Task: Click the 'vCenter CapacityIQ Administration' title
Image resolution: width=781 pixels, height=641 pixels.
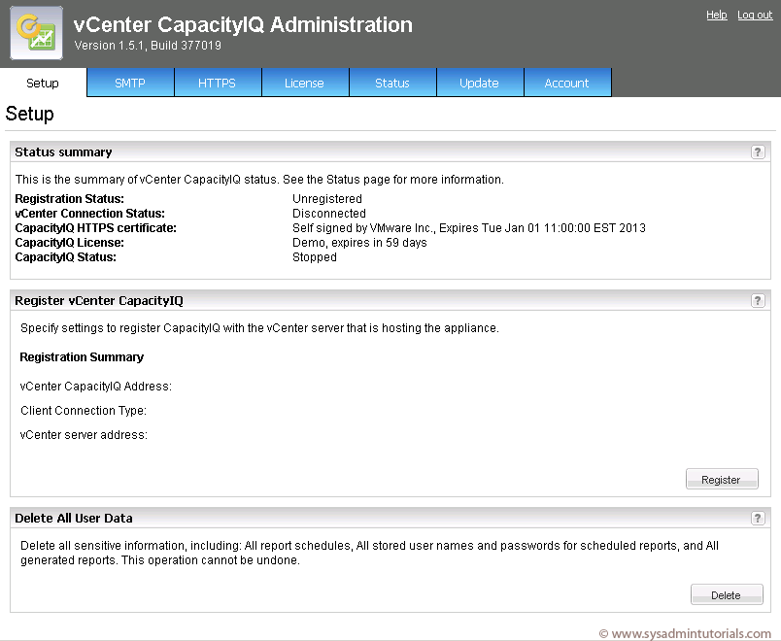Action: coord(243,24)
